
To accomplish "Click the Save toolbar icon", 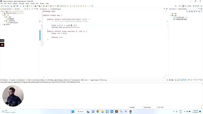I will click(6, 6).
